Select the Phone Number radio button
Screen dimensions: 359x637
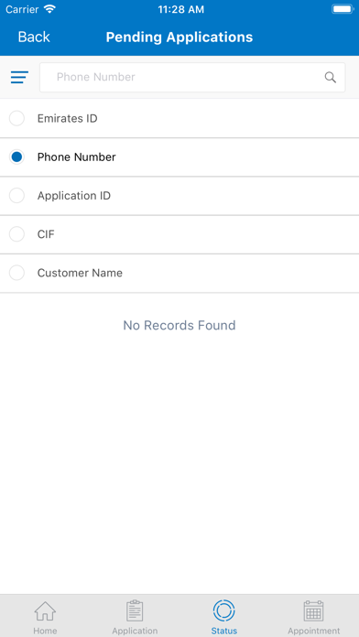(x=16, y=157)
